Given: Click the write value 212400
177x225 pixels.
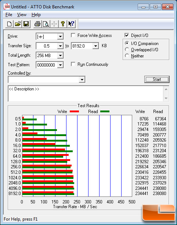Looking at the screenshot, I should click(142, 156).
